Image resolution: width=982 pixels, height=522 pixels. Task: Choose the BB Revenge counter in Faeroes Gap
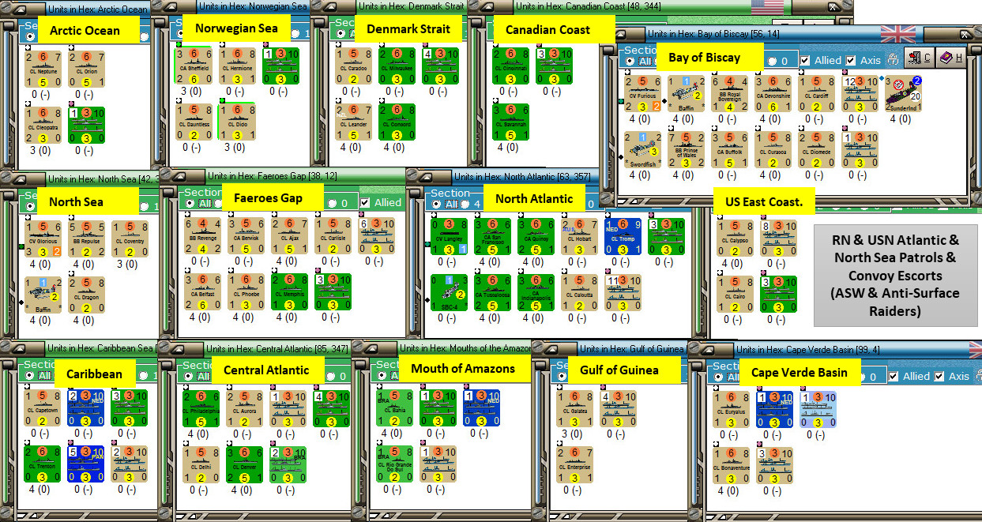(x=203, y=236)
